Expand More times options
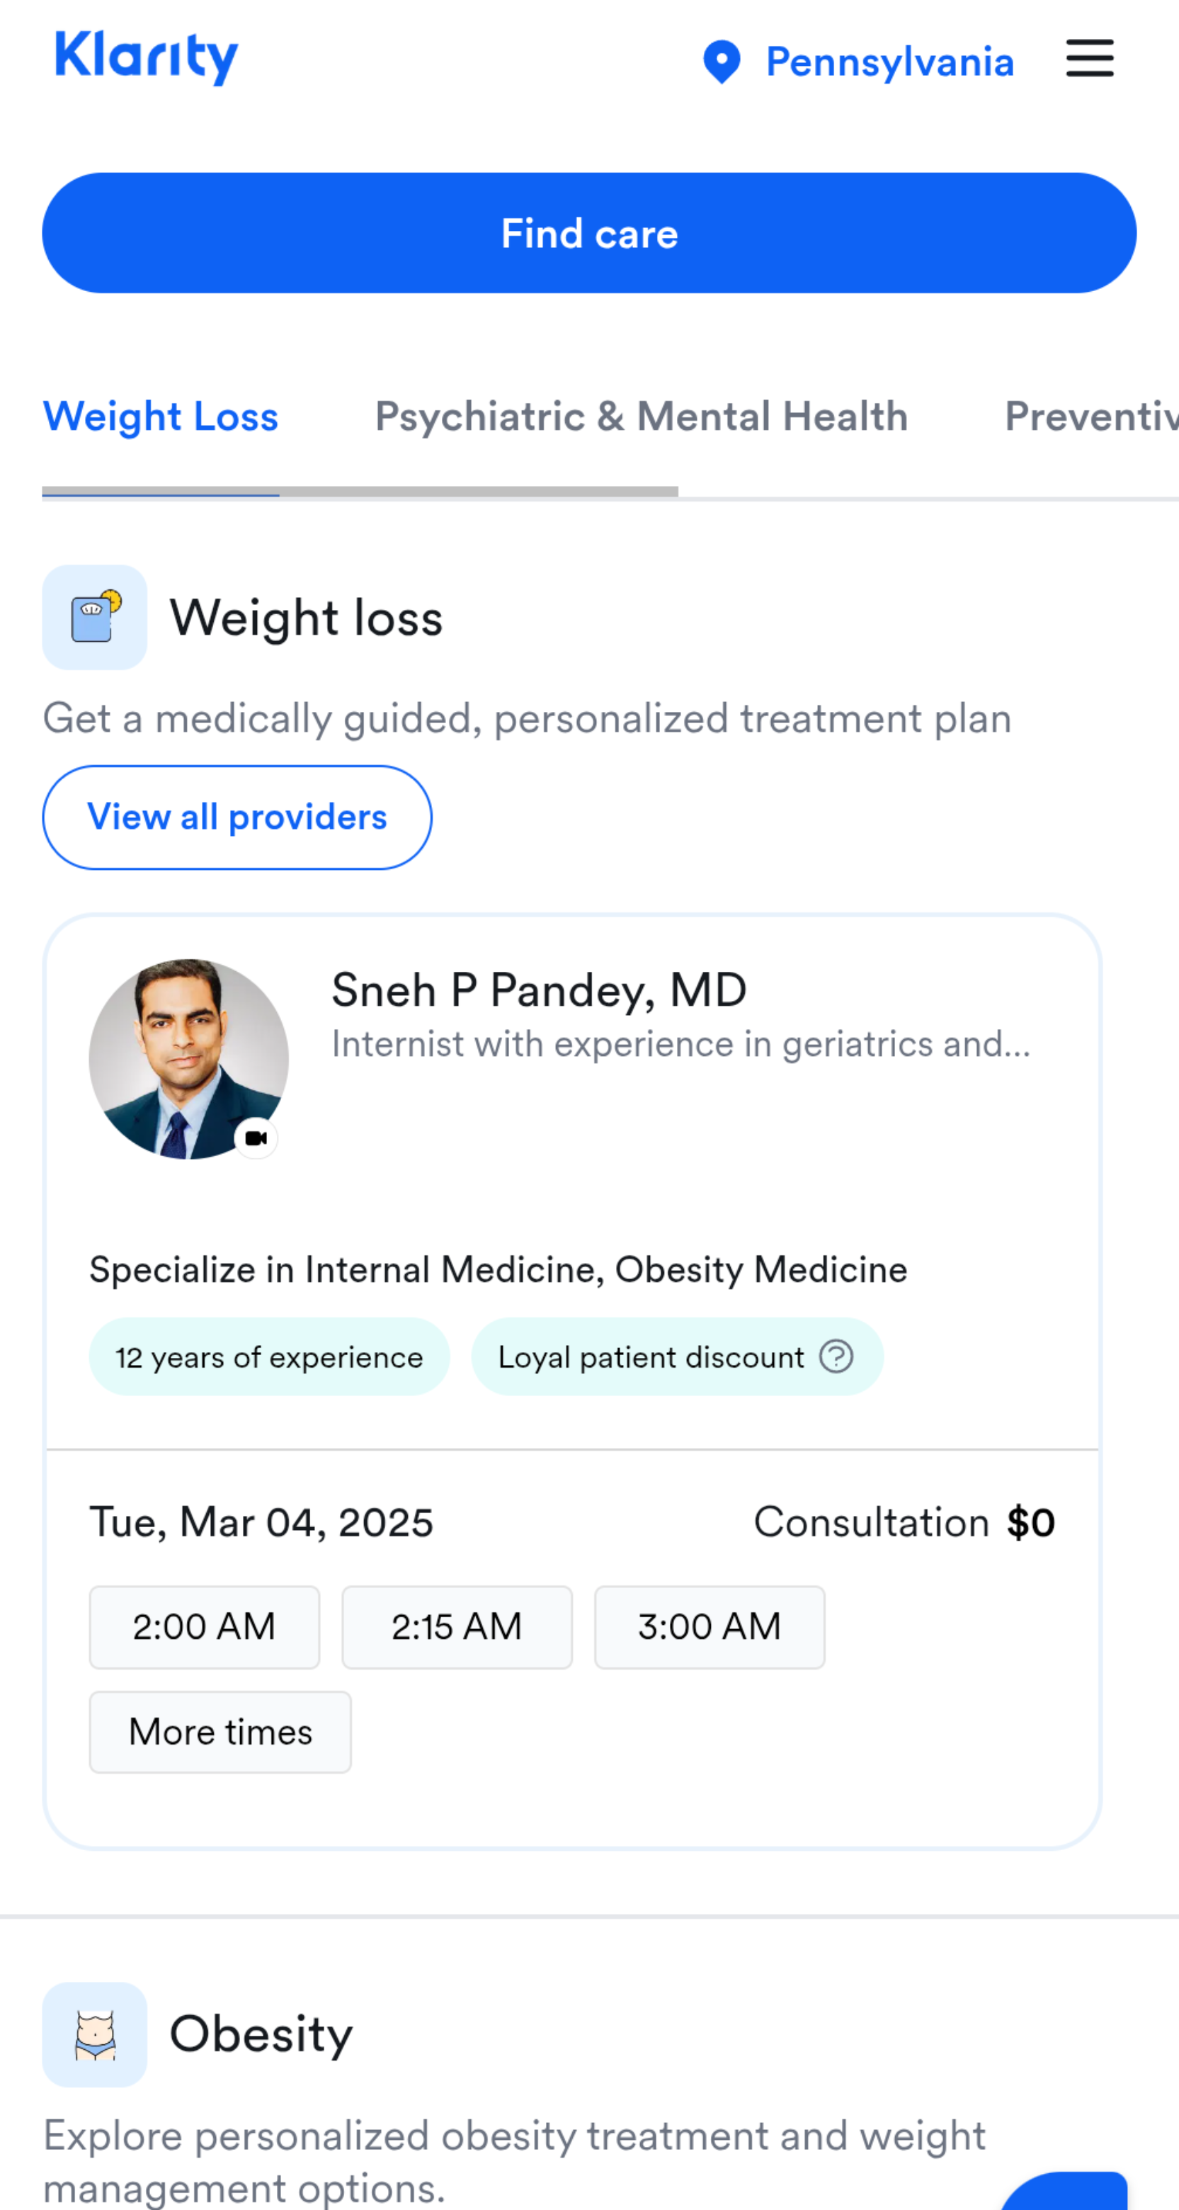Image resolution: width=1179 pixels, height=2210 pixels. point(220,1731)
